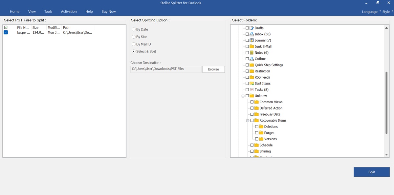Open the Activation menu
Viewport: 394px width, 195px height.
pyautogui.click(x=69, y=11)
